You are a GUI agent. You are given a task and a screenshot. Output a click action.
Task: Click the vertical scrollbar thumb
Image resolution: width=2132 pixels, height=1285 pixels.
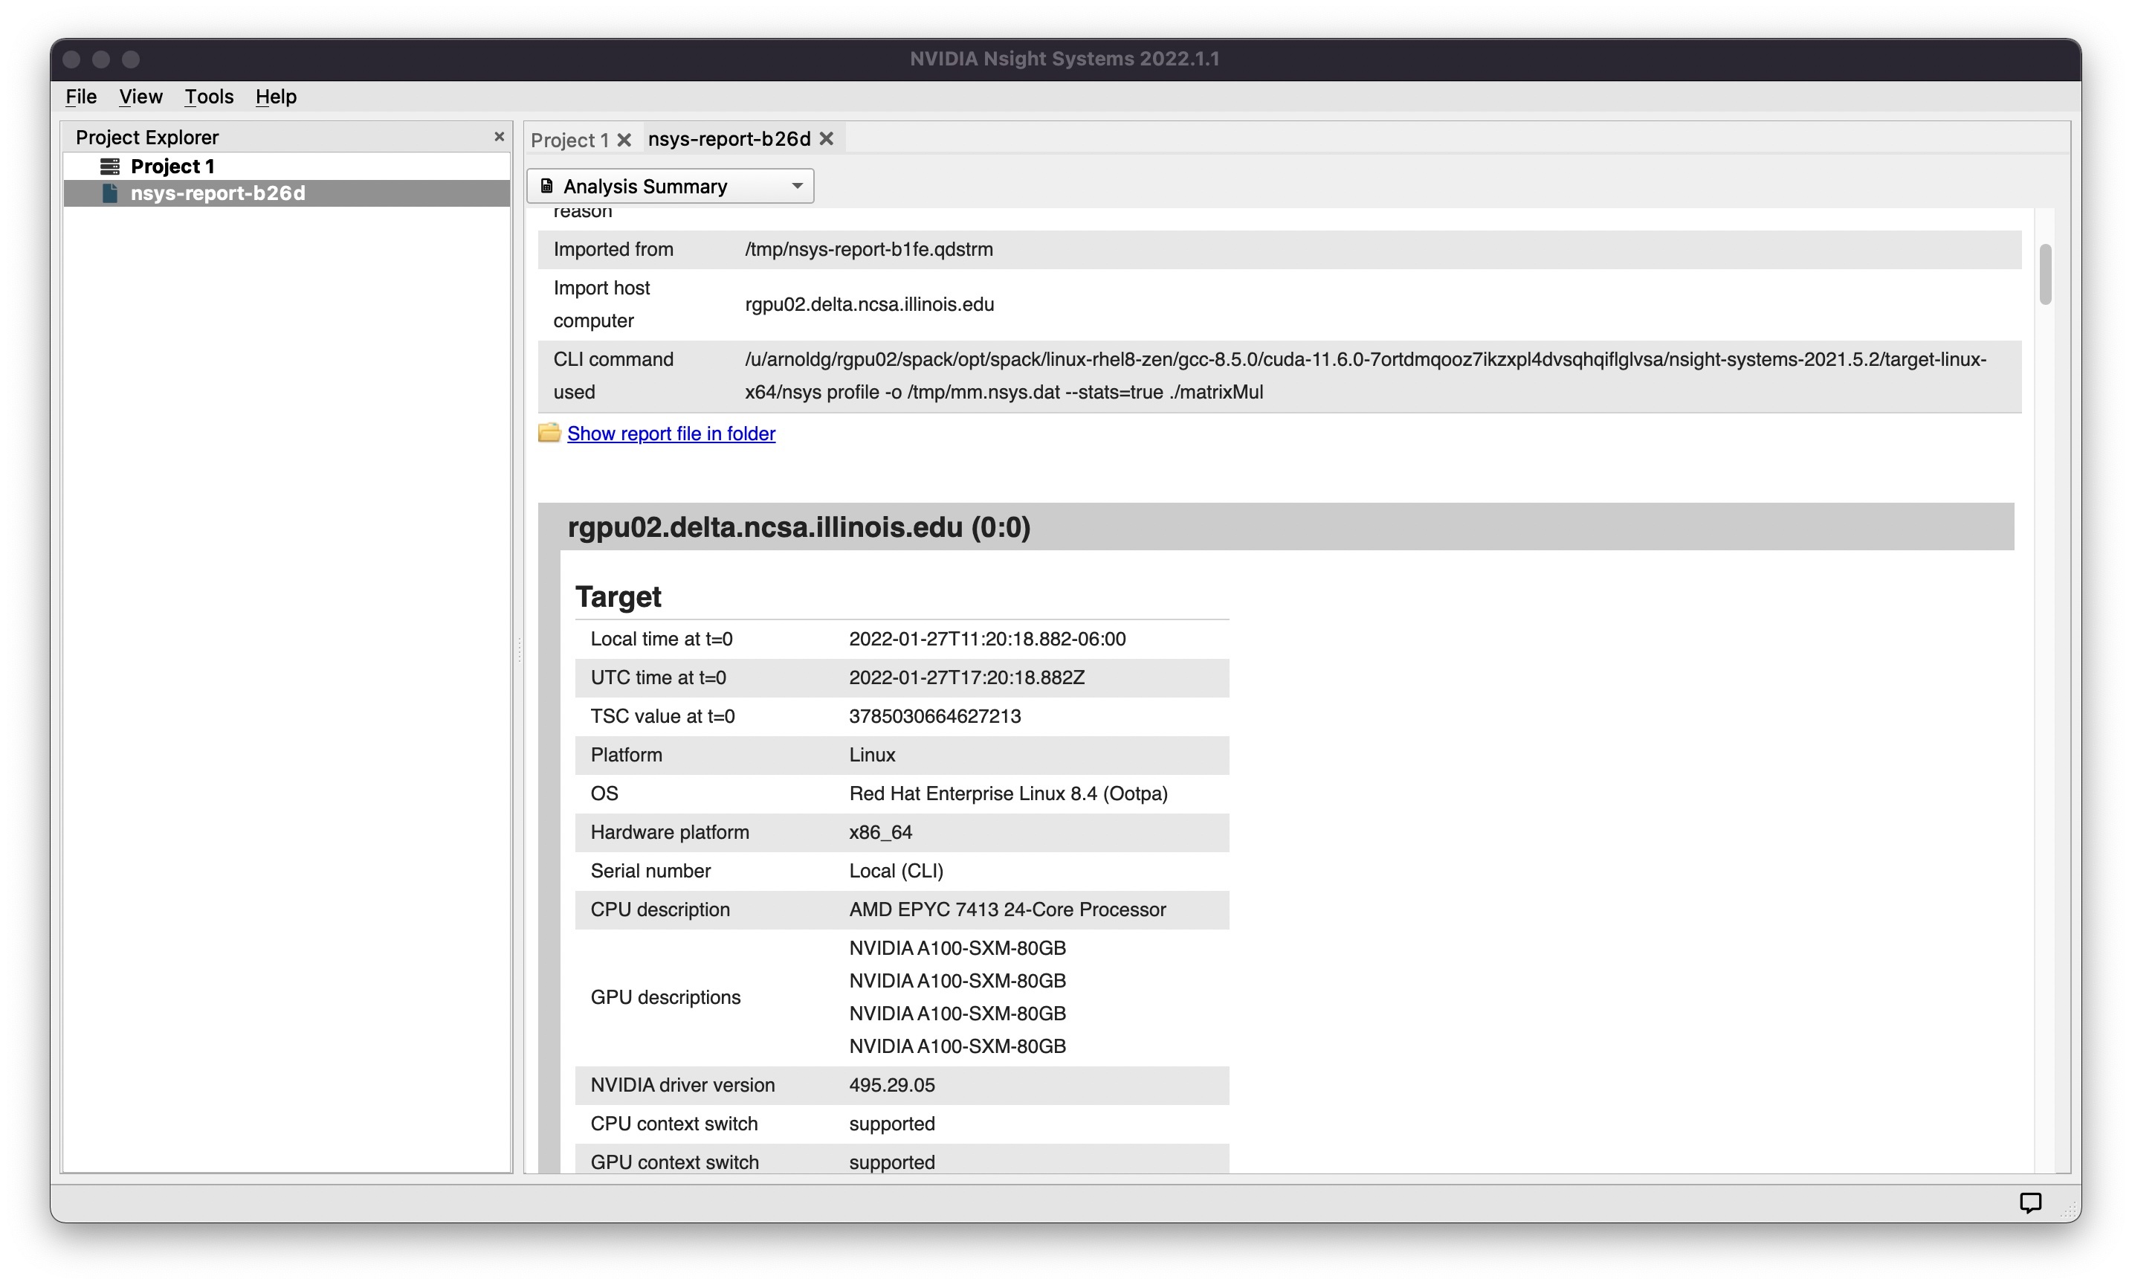click(2046, 274)
